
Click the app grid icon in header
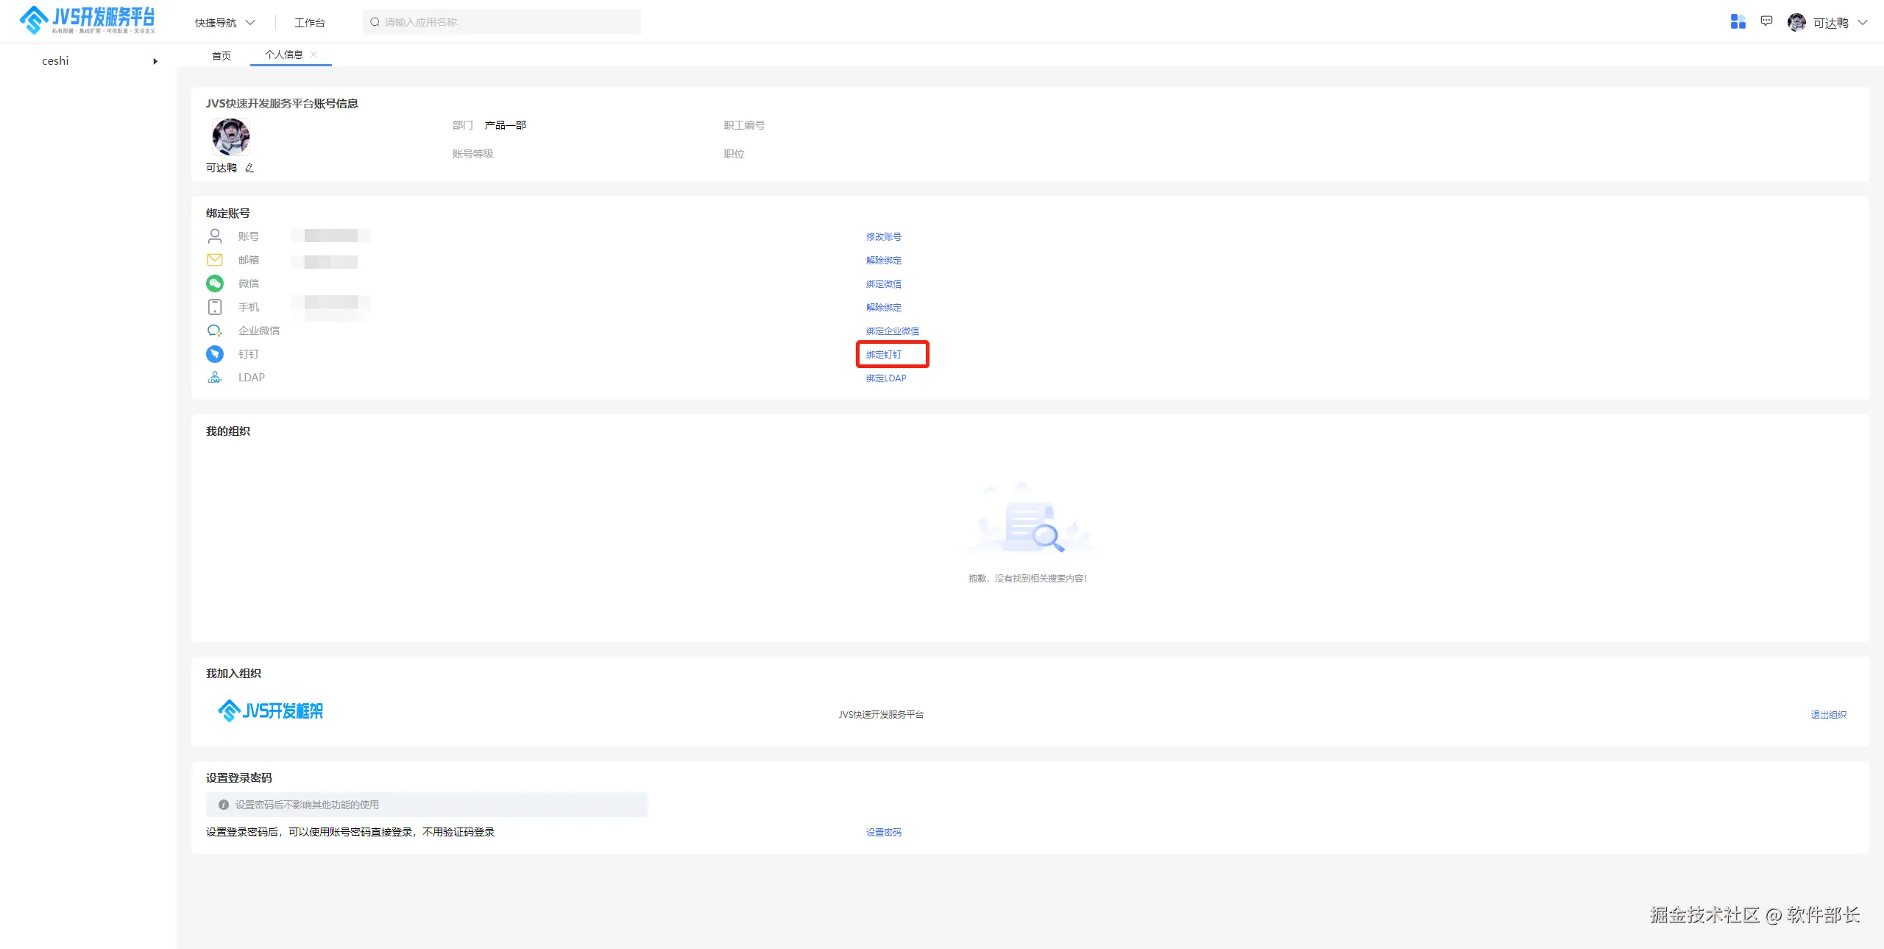click(1738, 22)
